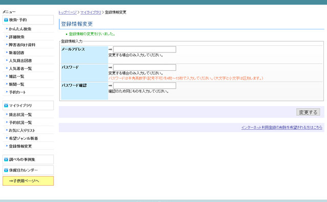Go to 障害者向け資料 menu item
Image resolution: width=327 pixels, height=202 pixels.
(22, 45)
